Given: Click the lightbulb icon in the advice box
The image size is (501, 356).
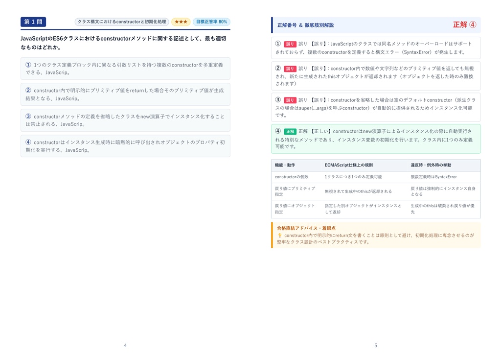Looking at the screenshot, I should pyautogui.click(x=279, y=236).
